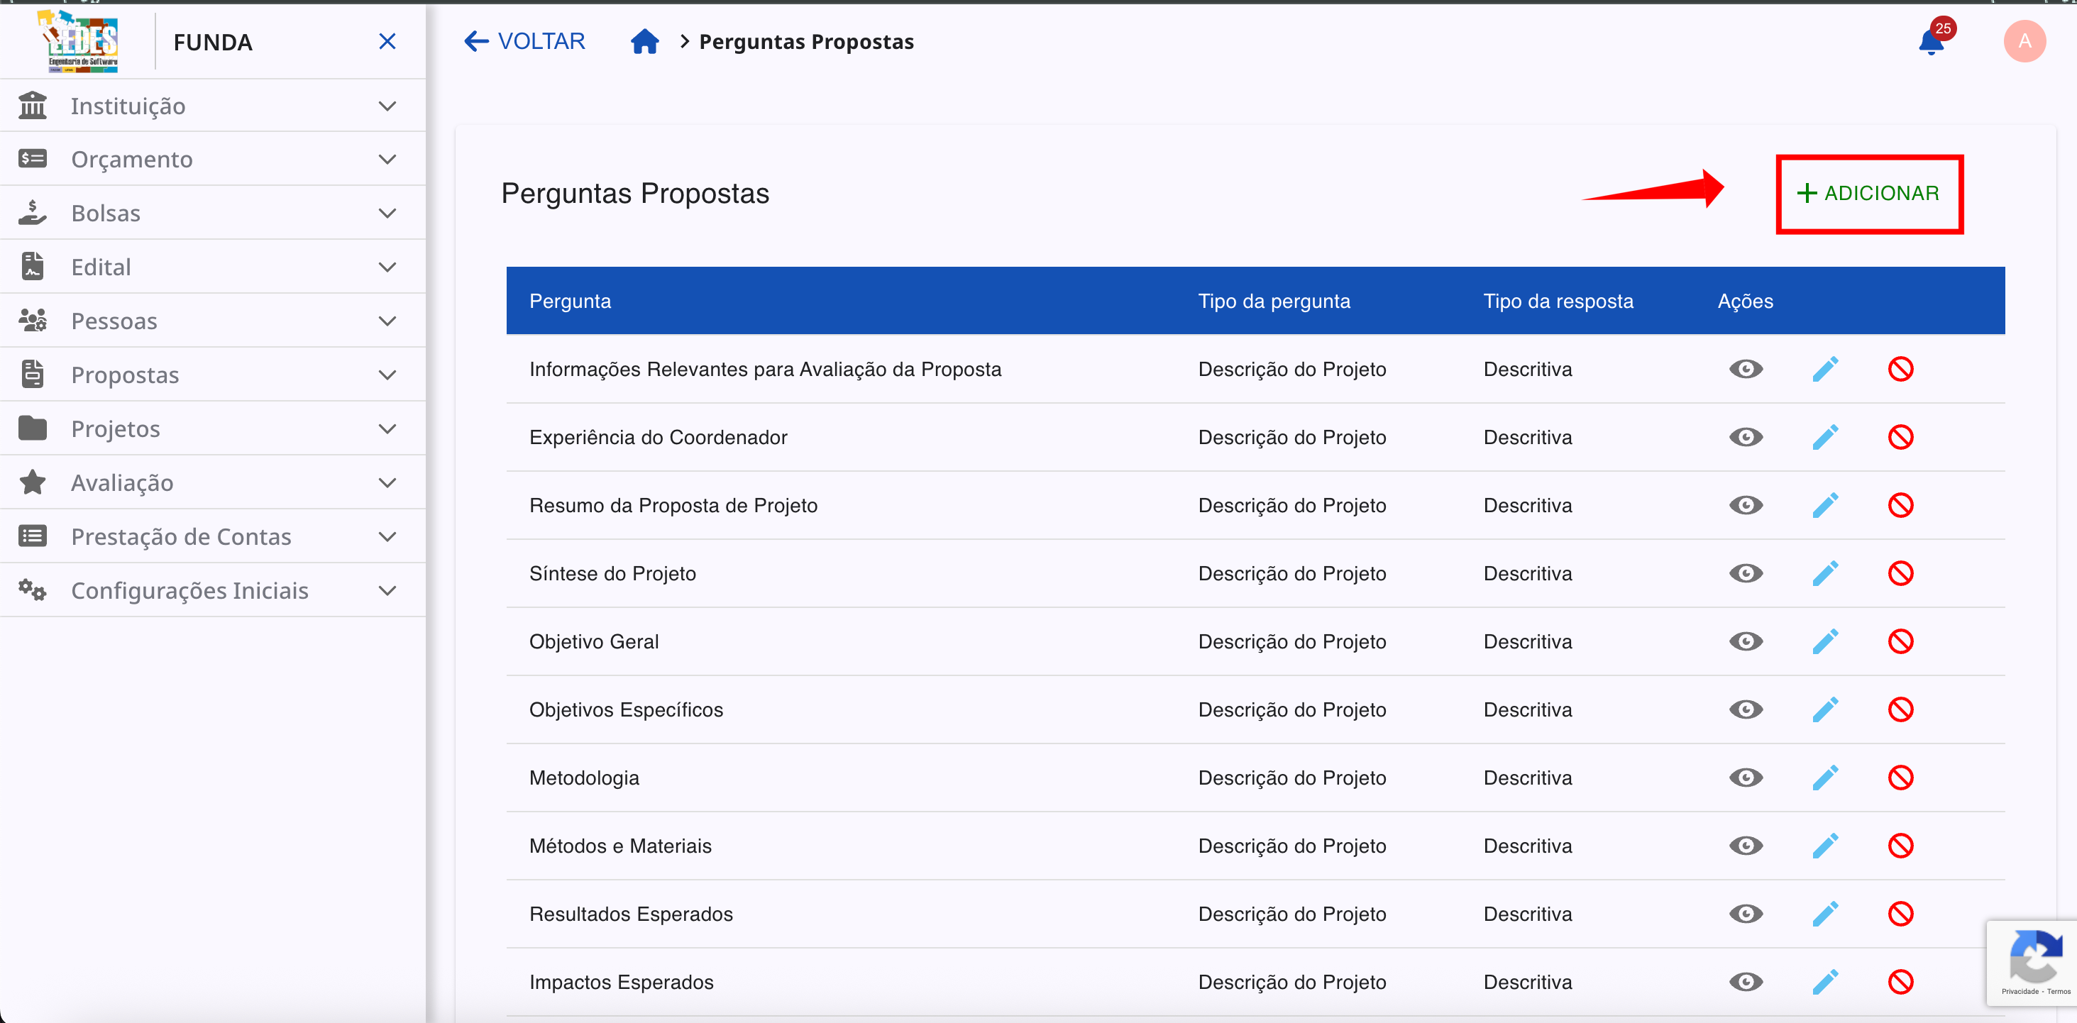Select Projetos in the sidebar menu
This screenshot has width=2077, height=1023.
click(x=115, y=428)
